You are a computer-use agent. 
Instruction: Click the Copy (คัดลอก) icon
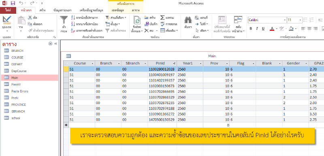point(30,24)
